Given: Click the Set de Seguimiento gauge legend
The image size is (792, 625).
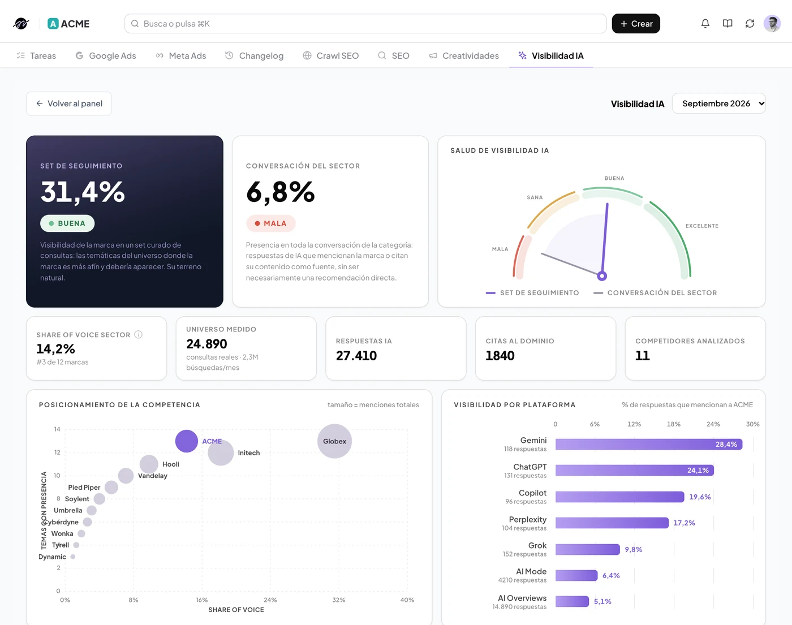Looking at the screenshot, I should 532,293.
